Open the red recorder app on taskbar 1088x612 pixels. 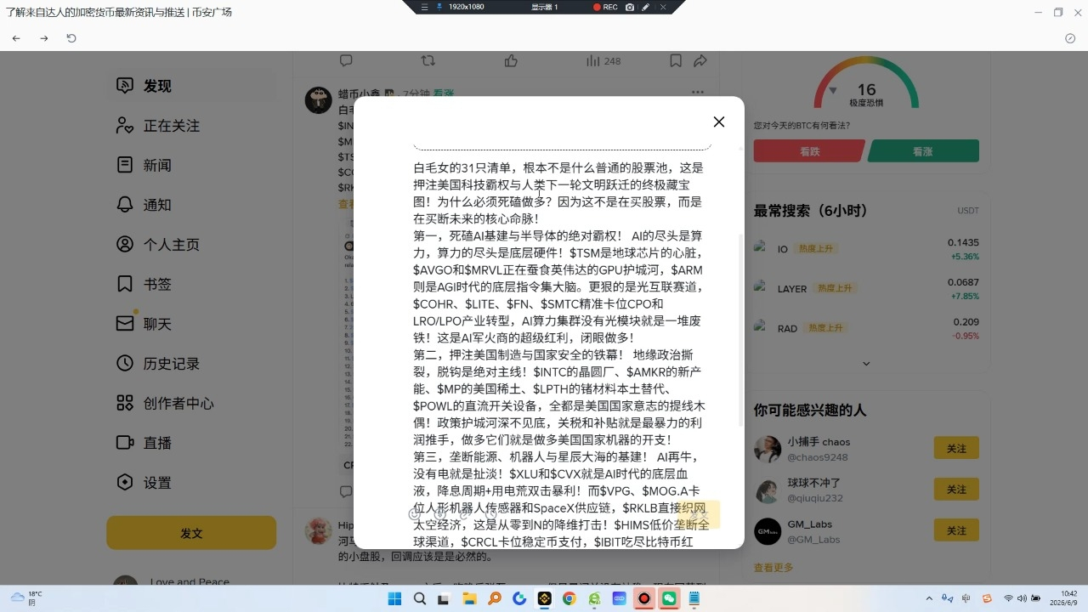tap(644, 598)
